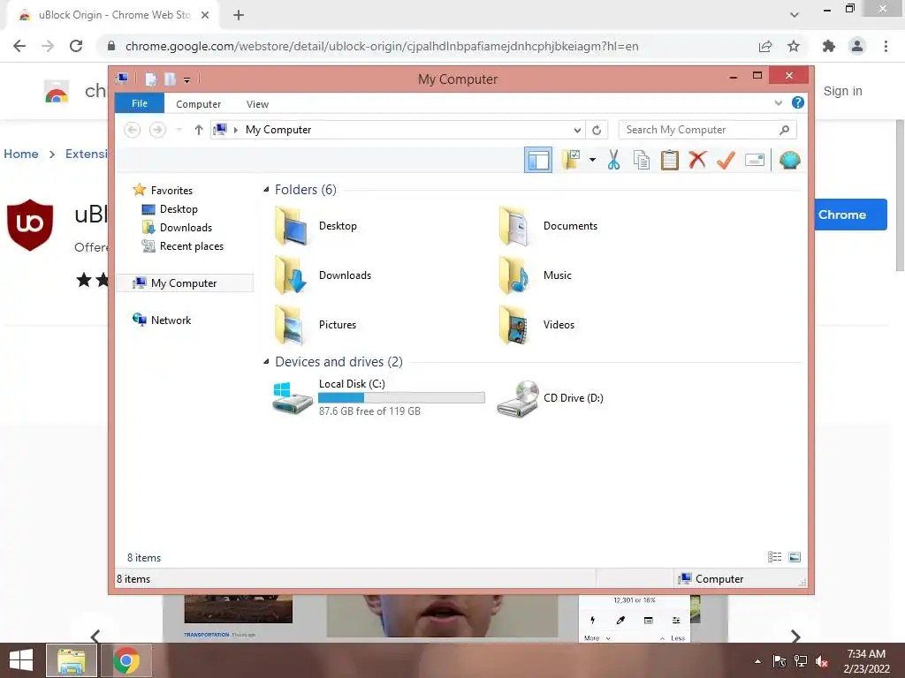Viewport: 905px width, 678px height.
Task: Expand the My Computer breadcrumb arrow
Action: (235, 130)
